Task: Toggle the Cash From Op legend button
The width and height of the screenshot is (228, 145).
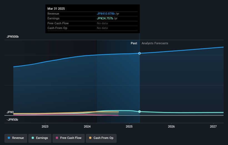Action: [x=101, y=138]
